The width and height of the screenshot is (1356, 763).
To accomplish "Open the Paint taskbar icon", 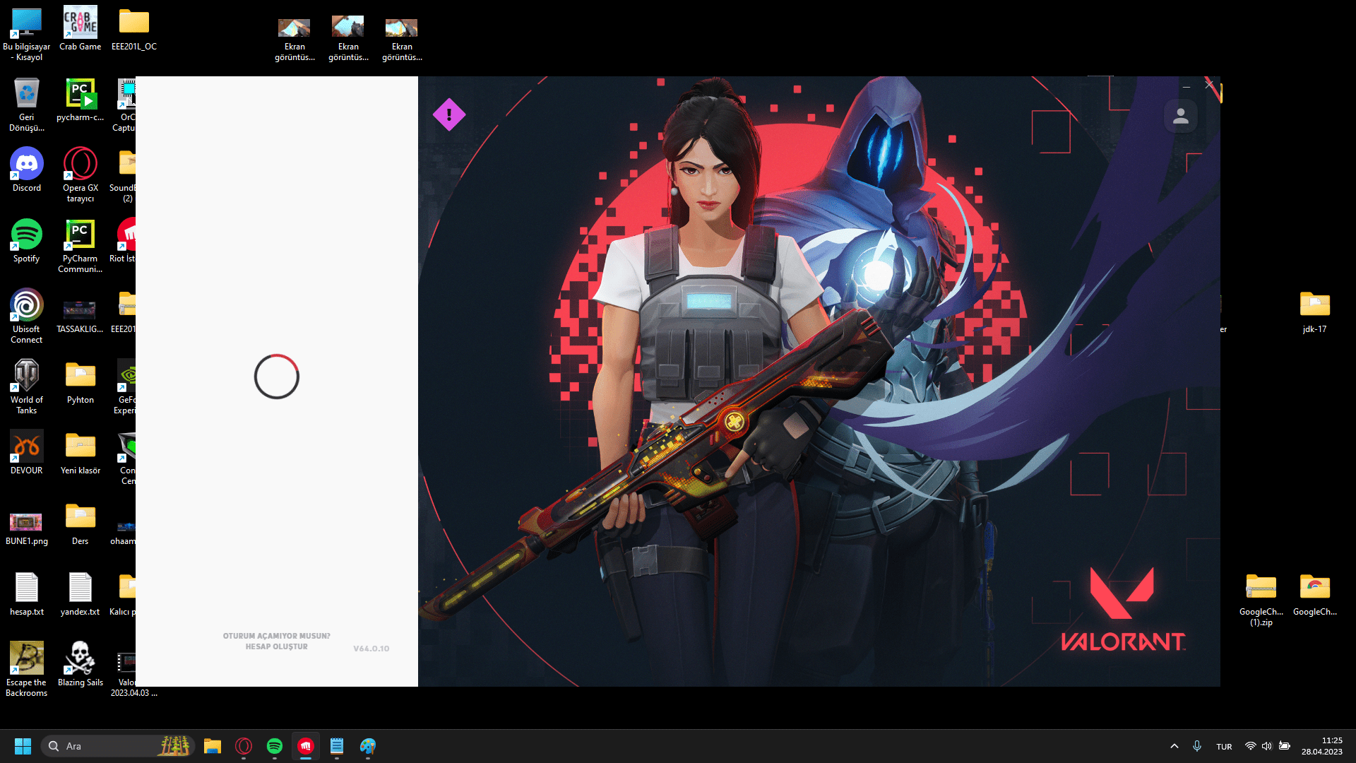I will tap(368, 746).
